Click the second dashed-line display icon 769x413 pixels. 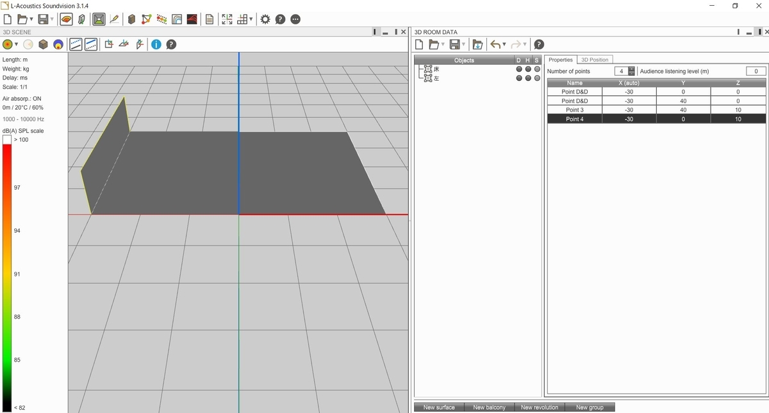click(x=91, y=44)
